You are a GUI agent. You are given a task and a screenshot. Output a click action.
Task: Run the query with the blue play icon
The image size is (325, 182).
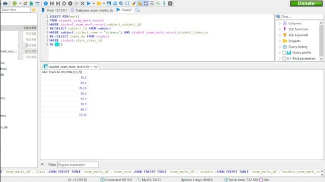[89, 4]
